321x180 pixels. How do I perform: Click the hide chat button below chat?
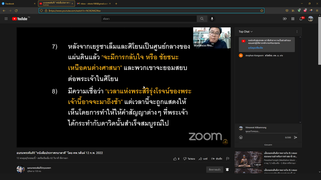tap(268, 145)
